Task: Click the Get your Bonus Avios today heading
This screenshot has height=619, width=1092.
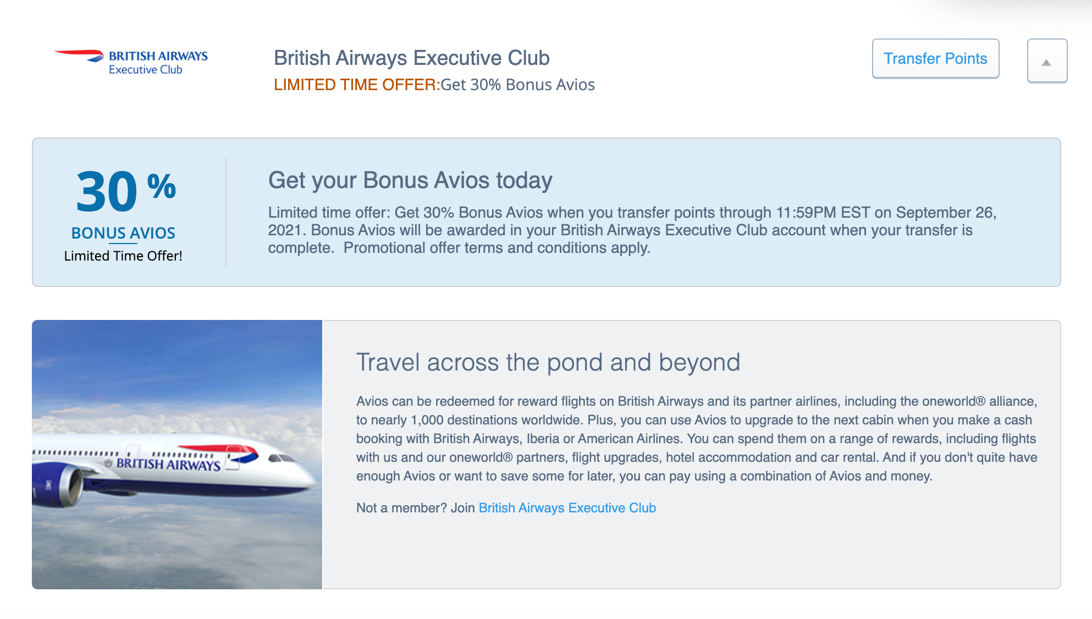Action: pyautogui.click(x=410, y=179)
